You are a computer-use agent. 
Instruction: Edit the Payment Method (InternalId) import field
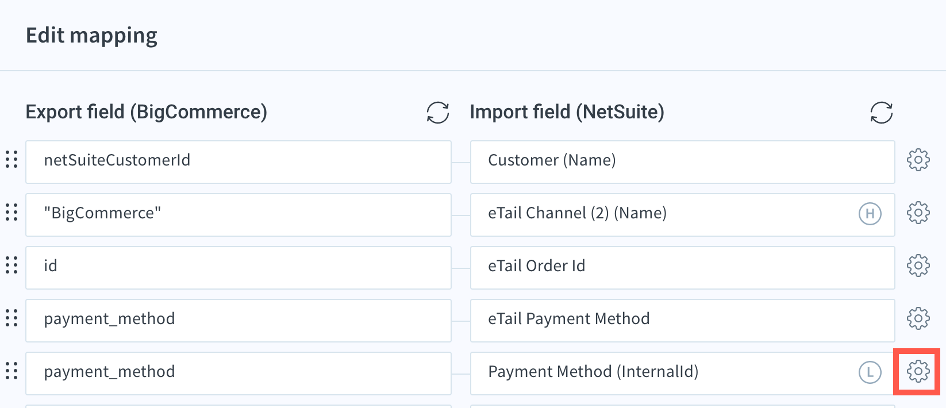click(x=683, y=374)
